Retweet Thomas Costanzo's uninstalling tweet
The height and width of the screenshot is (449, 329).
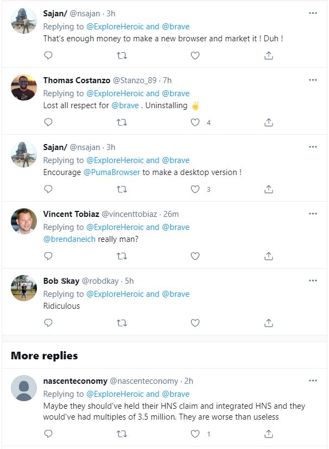coord(122,122)
